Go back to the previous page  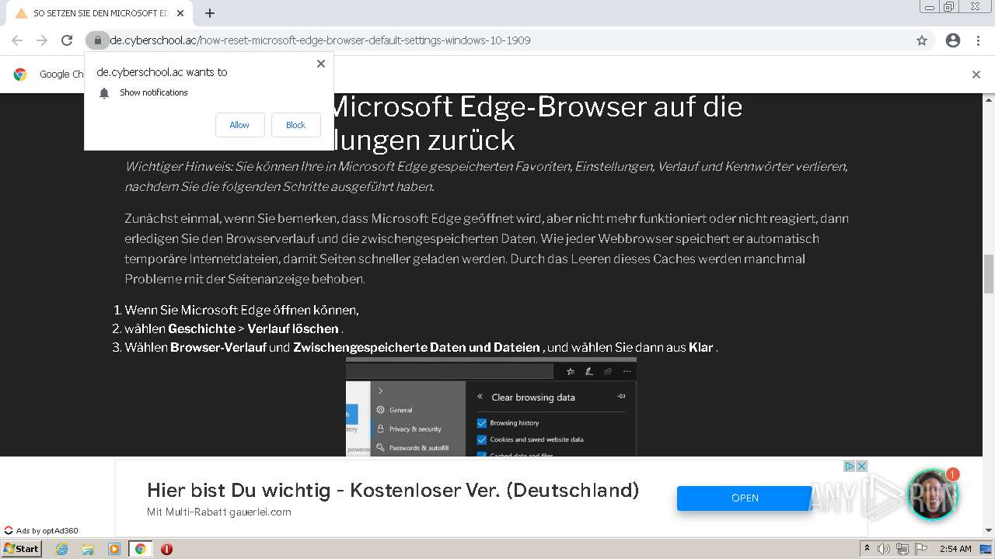point(17,40)
